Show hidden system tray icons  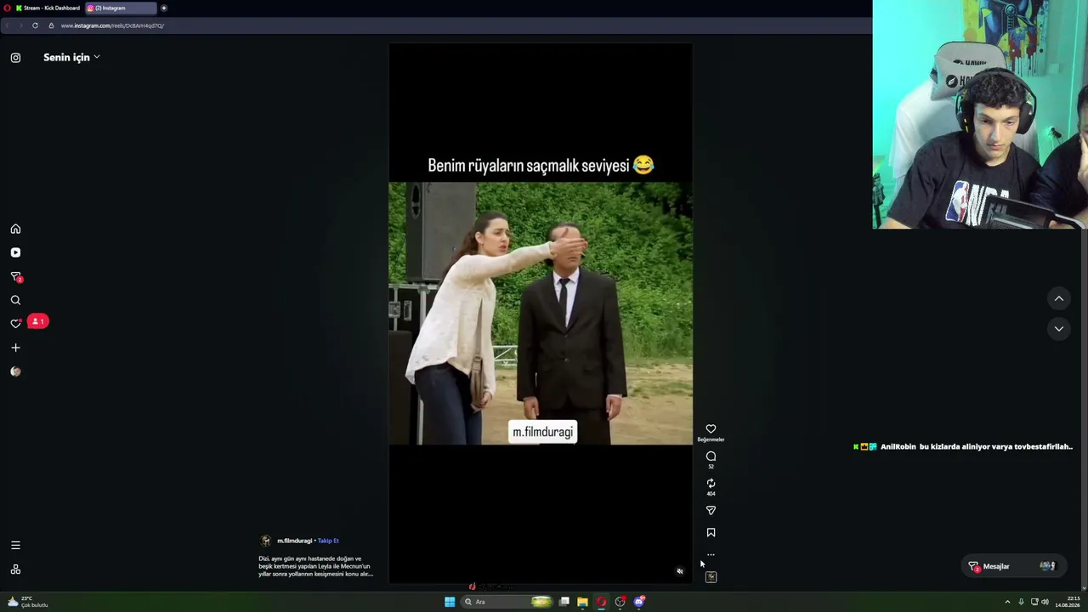pos(1007,602)
